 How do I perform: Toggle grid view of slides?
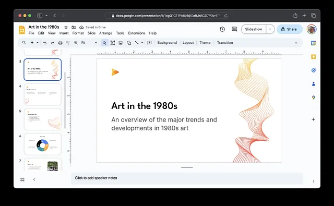(22, 179)
